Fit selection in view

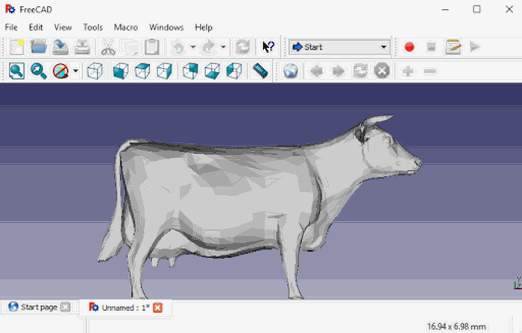[39, 71]
